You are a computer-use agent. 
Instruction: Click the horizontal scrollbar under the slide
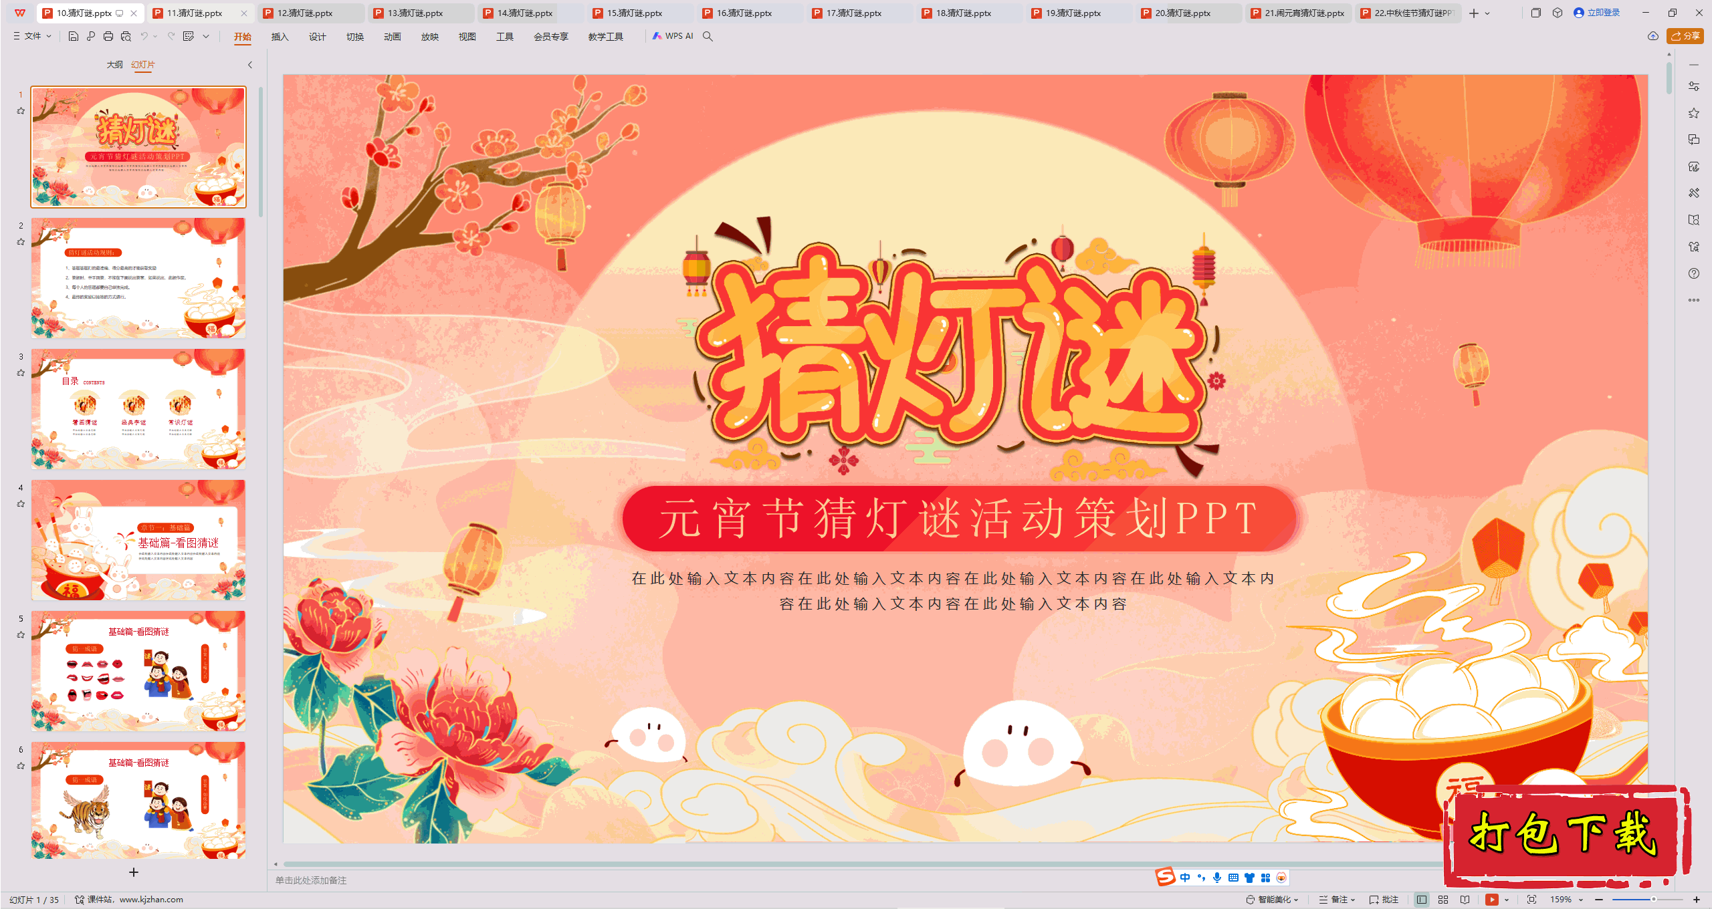863,864
